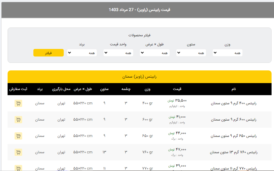
Task: Open the ستون filter dropdown
Action: tap(191, 53)
